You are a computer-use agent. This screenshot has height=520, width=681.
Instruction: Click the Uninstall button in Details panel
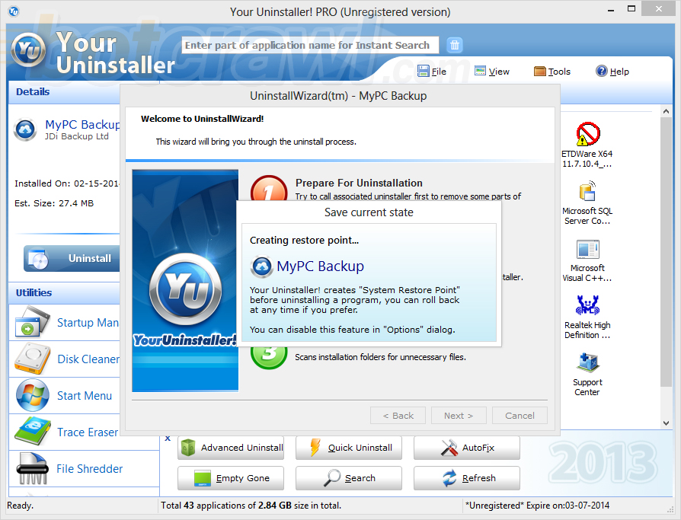click(72, 258)
